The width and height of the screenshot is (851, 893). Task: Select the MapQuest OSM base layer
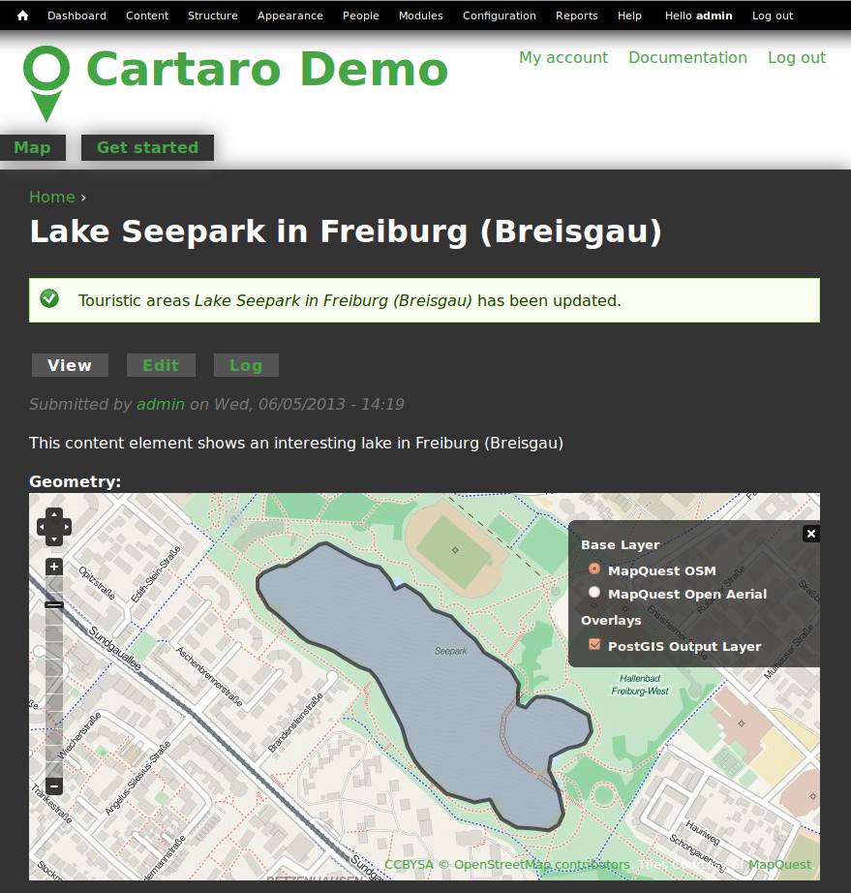pyautogui.click(x=593, y=570)
